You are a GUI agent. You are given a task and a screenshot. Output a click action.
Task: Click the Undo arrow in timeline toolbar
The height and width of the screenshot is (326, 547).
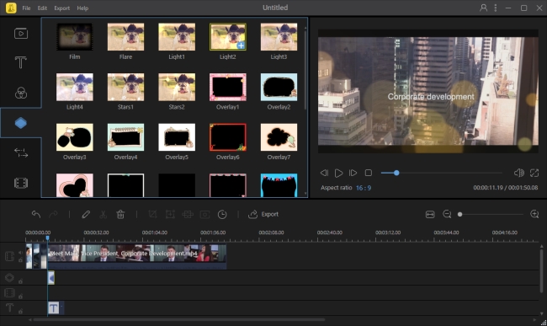tap(36, 214)
